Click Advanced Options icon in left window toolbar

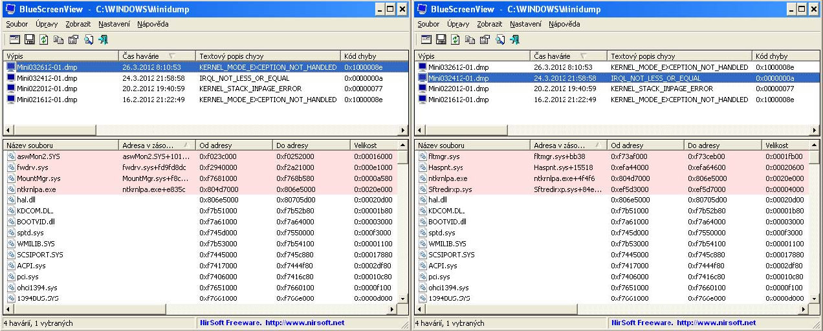[13, 39]
